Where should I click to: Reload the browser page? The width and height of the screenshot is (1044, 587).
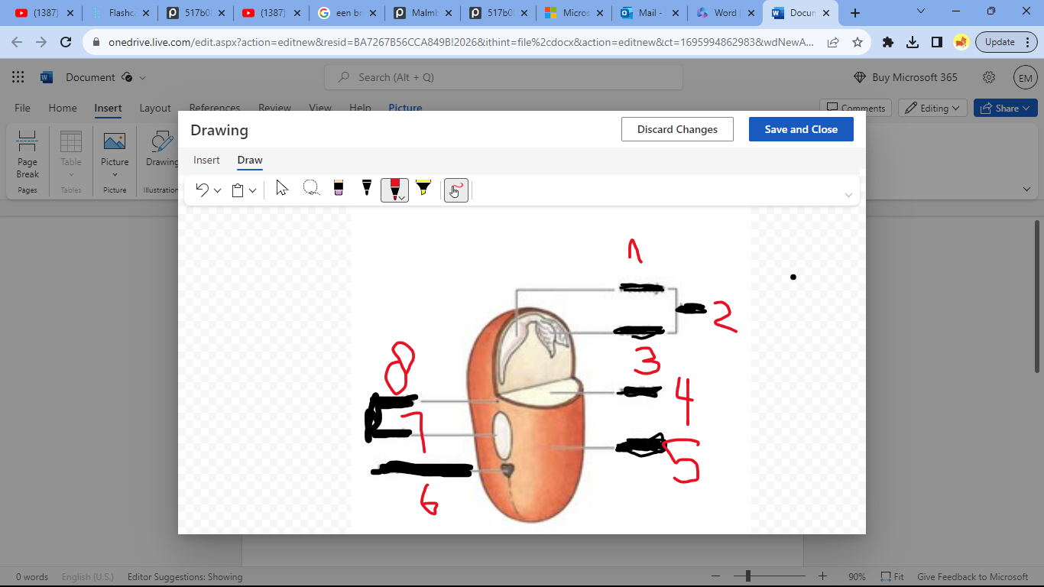[x=66, y=42]
